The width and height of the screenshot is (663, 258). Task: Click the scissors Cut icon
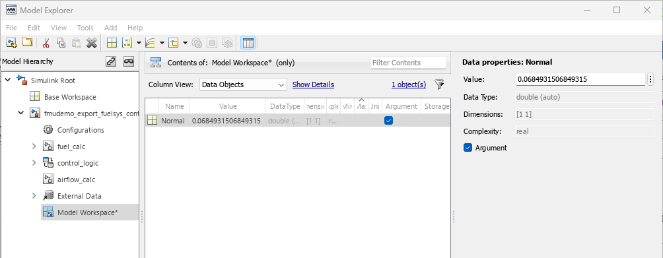46,43
